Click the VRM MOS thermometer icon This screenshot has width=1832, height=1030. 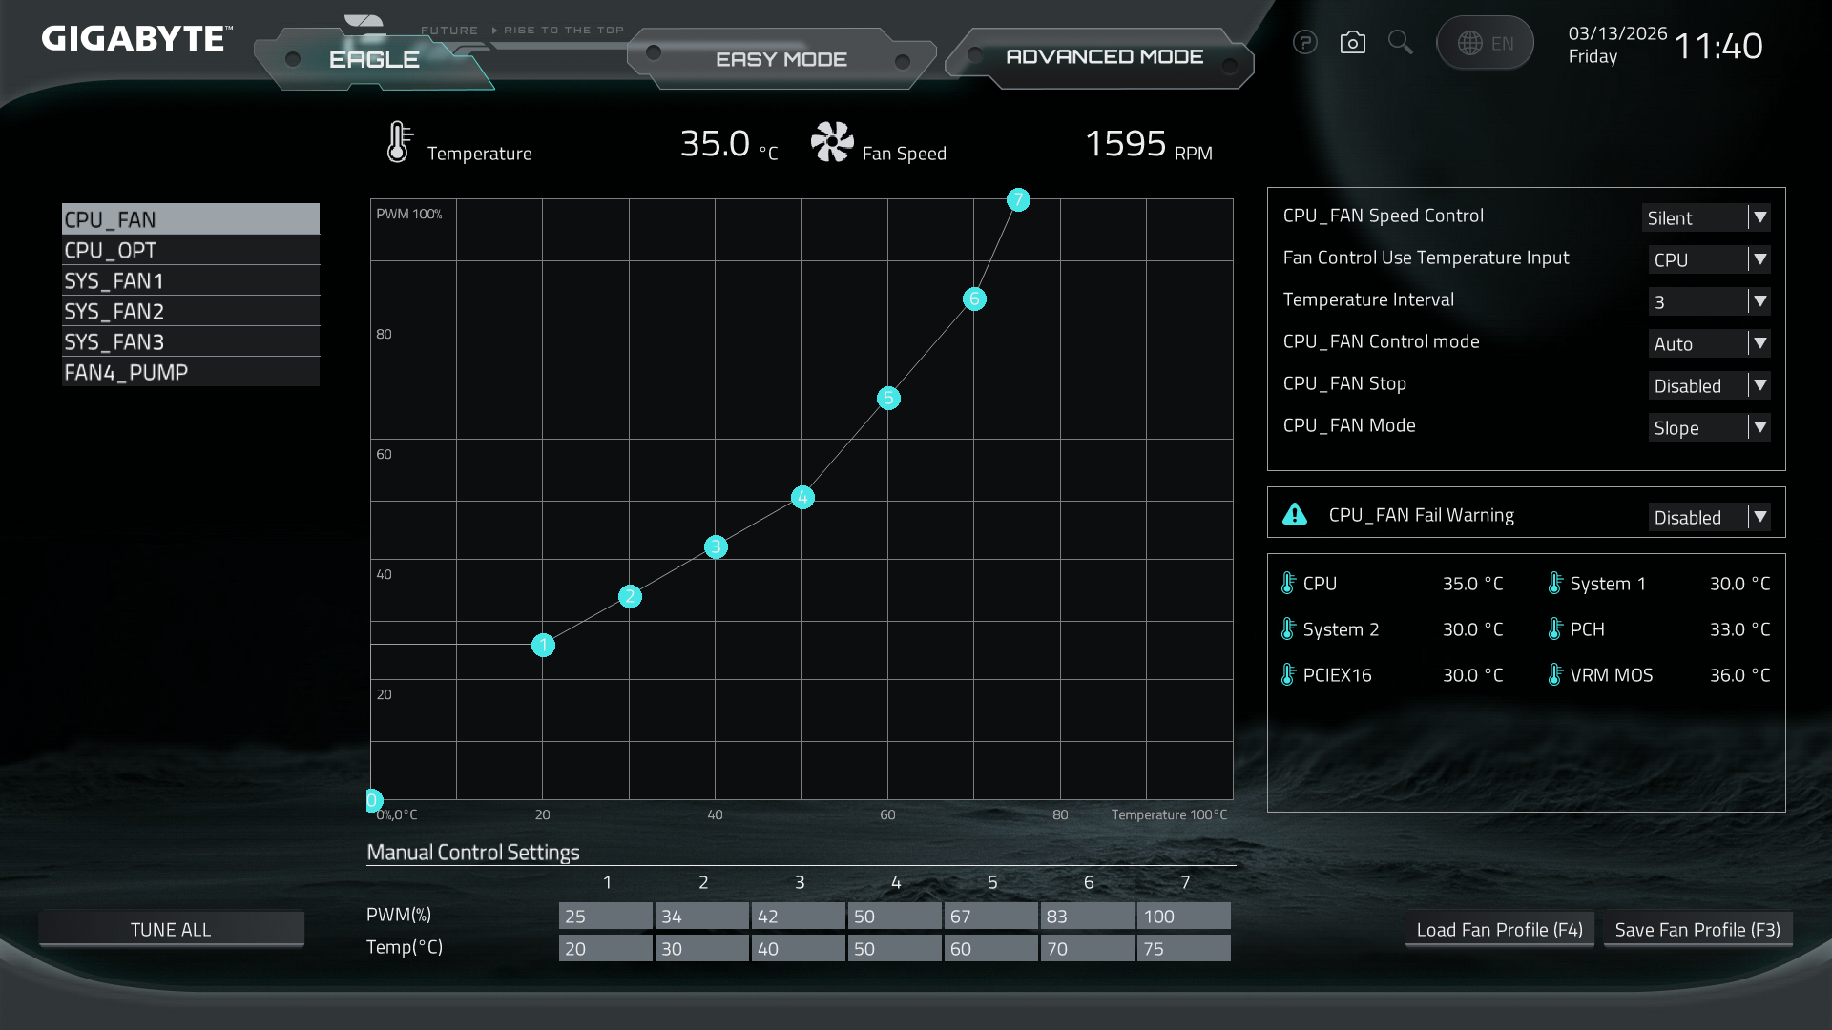1555,675
